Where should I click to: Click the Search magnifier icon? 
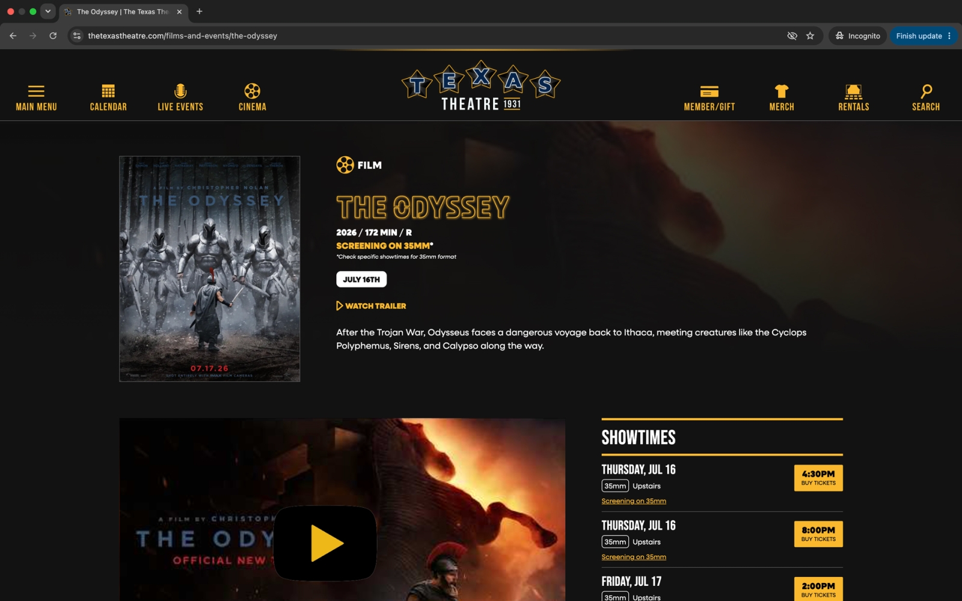pyautogui.click(x=926, y=91)
